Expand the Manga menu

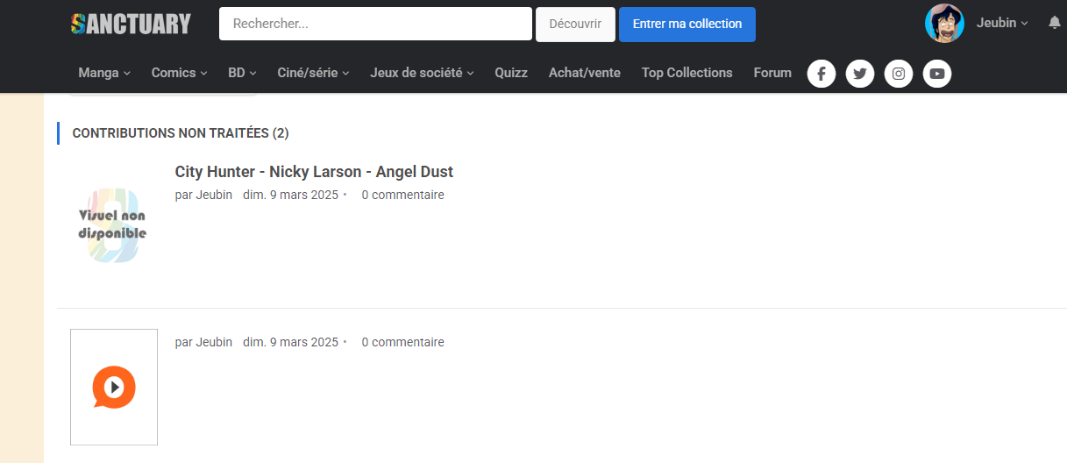[104, 73]
